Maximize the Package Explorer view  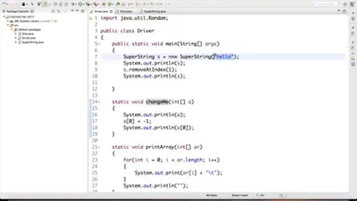[83, 11]
